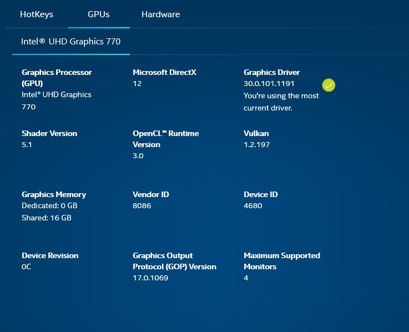Click the Graphics Processor (GPU) heading
409x332 pixels.
coord(57,78)
